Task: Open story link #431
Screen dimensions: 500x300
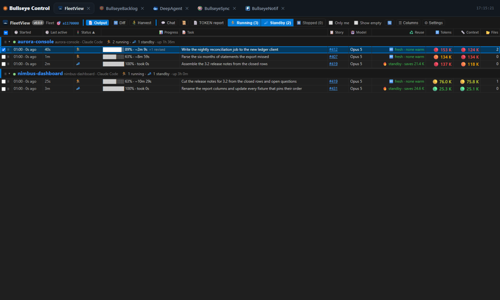Action: [333, 89]
